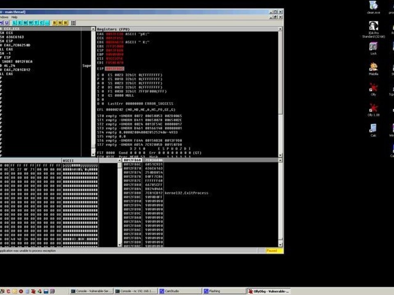
Task: Open the Olly 1.08 desktop shortcut
Action: [x=373, y=110]
